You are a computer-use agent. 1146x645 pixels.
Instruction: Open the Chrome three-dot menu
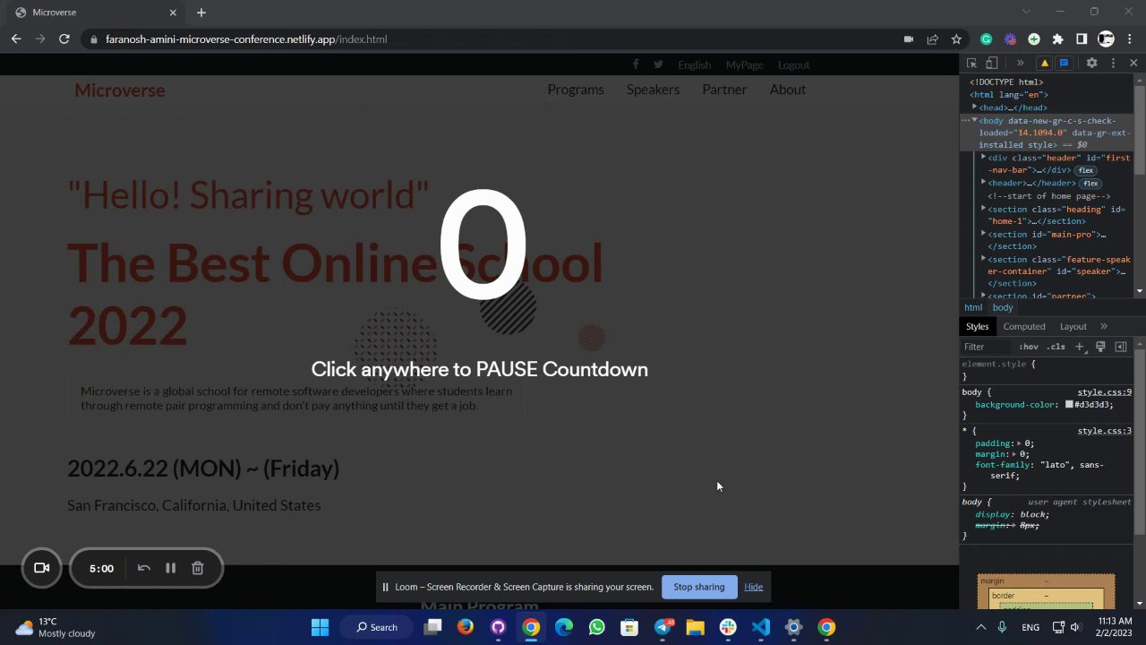click(x=1130, y=39)
